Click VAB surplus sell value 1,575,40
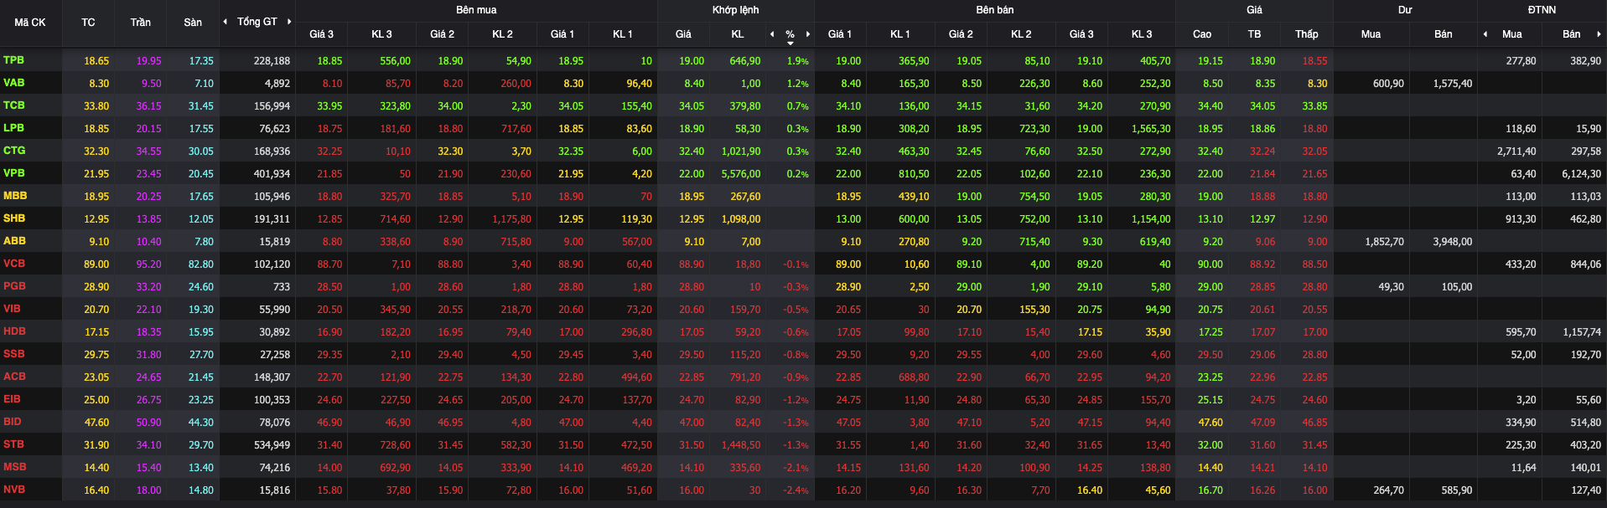Screen dimensions: 1607x508 (x=1452, y=84)
